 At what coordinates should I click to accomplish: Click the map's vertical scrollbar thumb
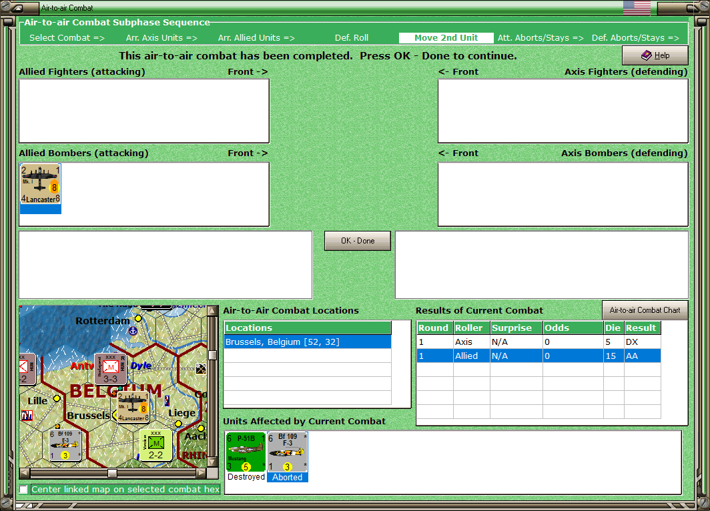[x=212, y=356]
